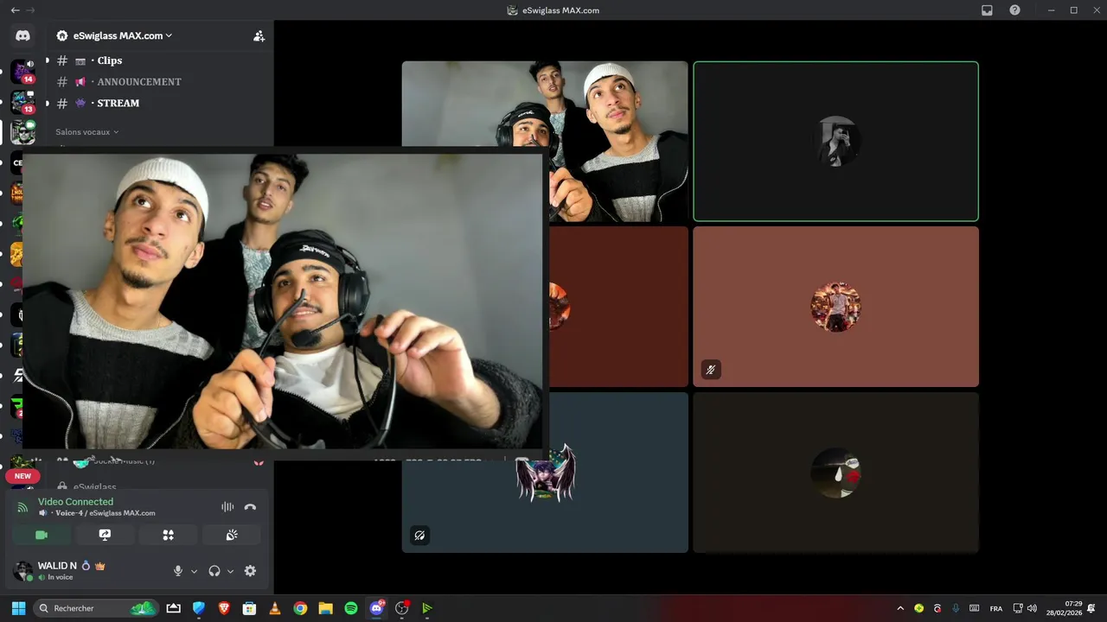Open File Explorer from taskbar
The width and height of the screenshot is (1107, 622).
[x=325, y=608]
